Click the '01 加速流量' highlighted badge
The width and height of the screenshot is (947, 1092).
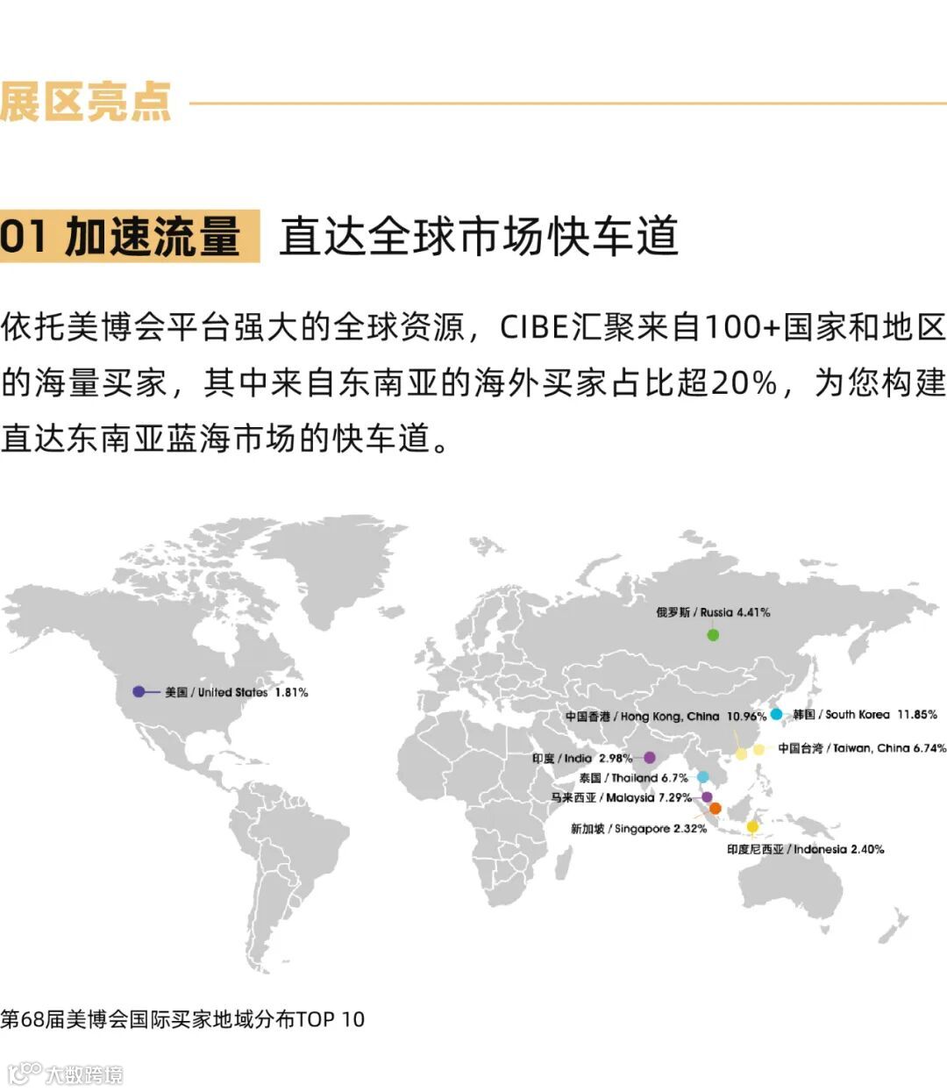coord(130,236)
